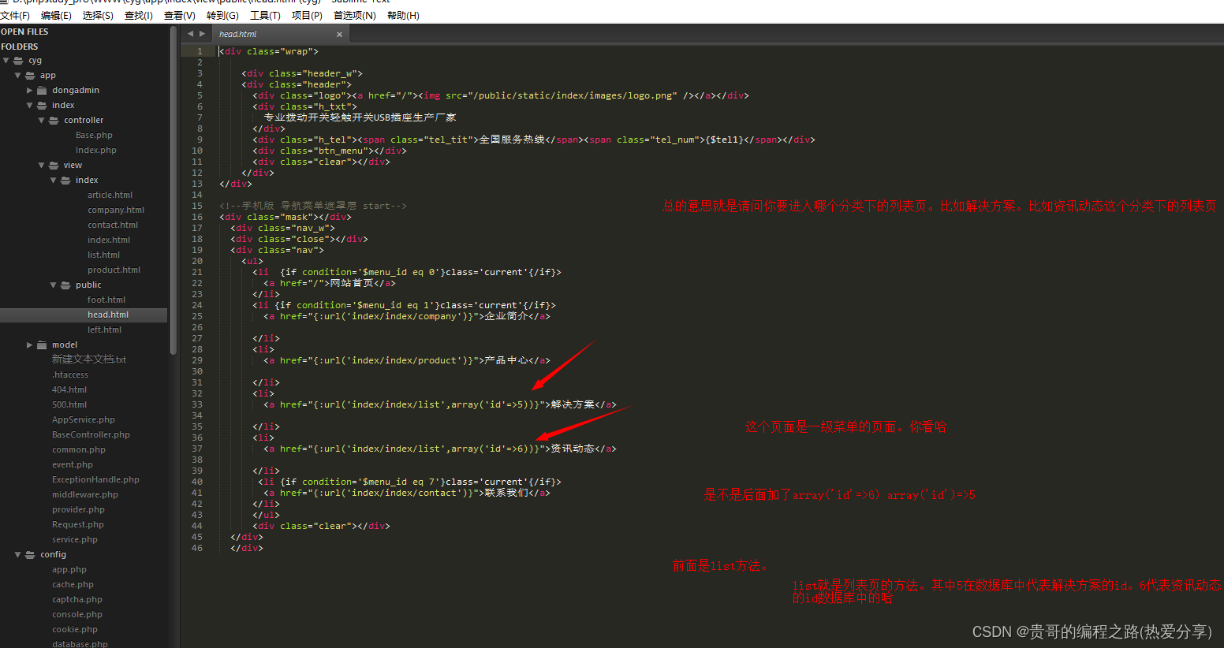1224x648 pixels.
Task: Open ExceptionHandle.php file
Action: (x=95, y=480)
